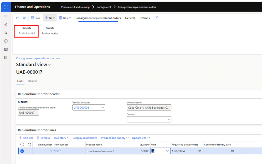Viewport: 262px width, 164px height.
Task: Open requested delivery date calendar picker
Action: [200, 151]
